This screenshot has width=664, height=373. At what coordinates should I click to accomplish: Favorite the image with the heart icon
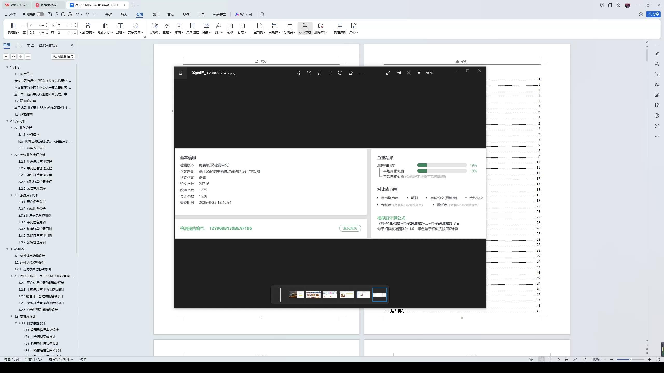pyautogui.click(x=330, y=73)
